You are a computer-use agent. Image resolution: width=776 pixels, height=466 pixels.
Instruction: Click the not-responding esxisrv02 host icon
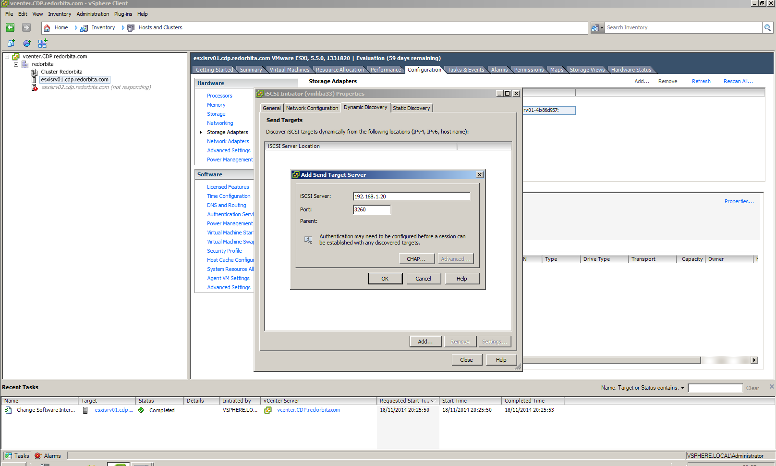[34, 87]
